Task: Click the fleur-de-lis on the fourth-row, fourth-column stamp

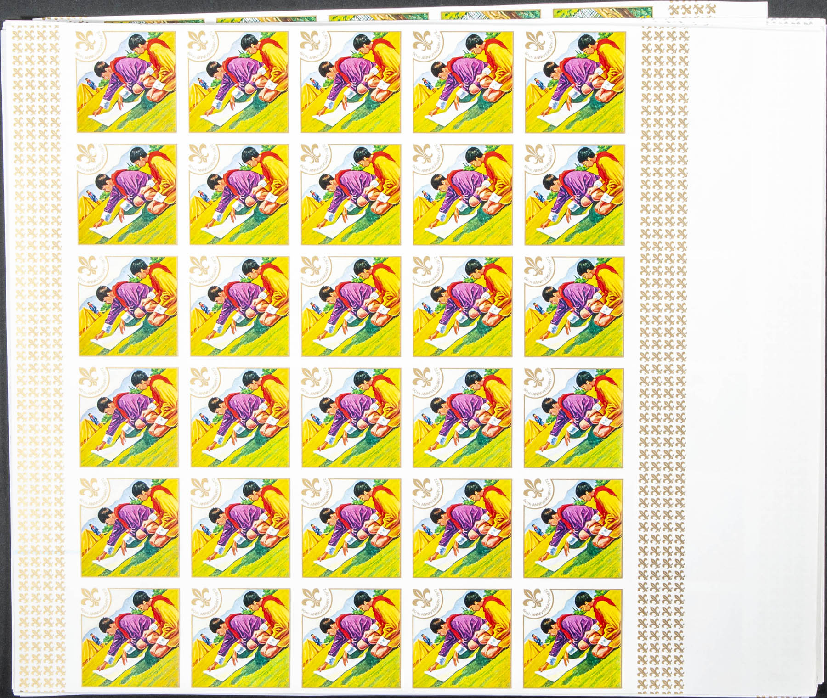Action: pos(423,378)
